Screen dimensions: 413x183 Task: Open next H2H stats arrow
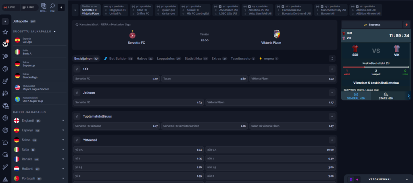409,96
